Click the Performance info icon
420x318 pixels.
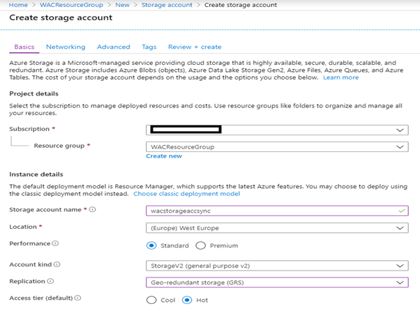(x=55, y=243)
